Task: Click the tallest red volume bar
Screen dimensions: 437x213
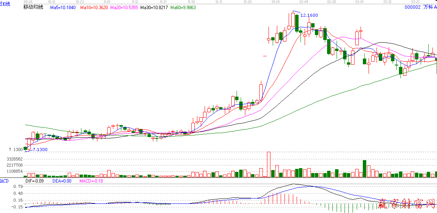Action: coord(269,164)
